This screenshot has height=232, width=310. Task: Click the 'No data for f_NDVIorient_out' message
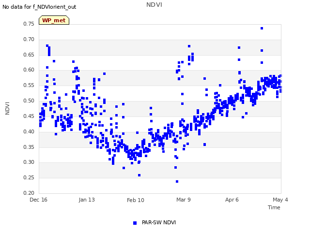(39, 7)
